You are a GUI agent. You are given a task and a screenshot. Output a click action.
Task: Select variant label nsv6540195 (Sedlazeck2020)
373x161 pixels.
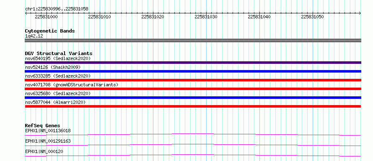tap(58, 58)
